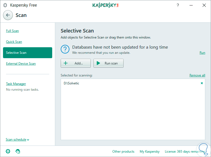Open My Kaspersky link
Viewport: 211px width, 157px height.
[x=150, y=152]
